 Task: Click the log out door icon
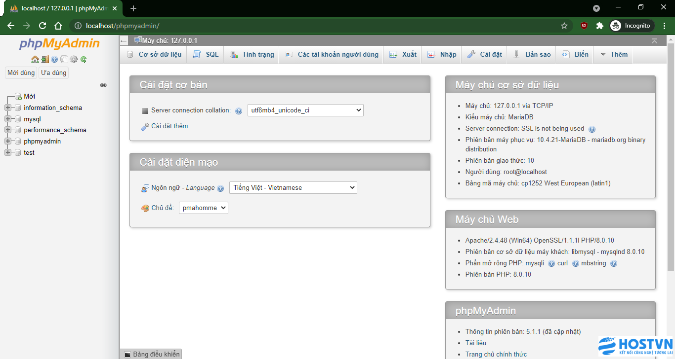pyautogui.click(x=44, y=59)
